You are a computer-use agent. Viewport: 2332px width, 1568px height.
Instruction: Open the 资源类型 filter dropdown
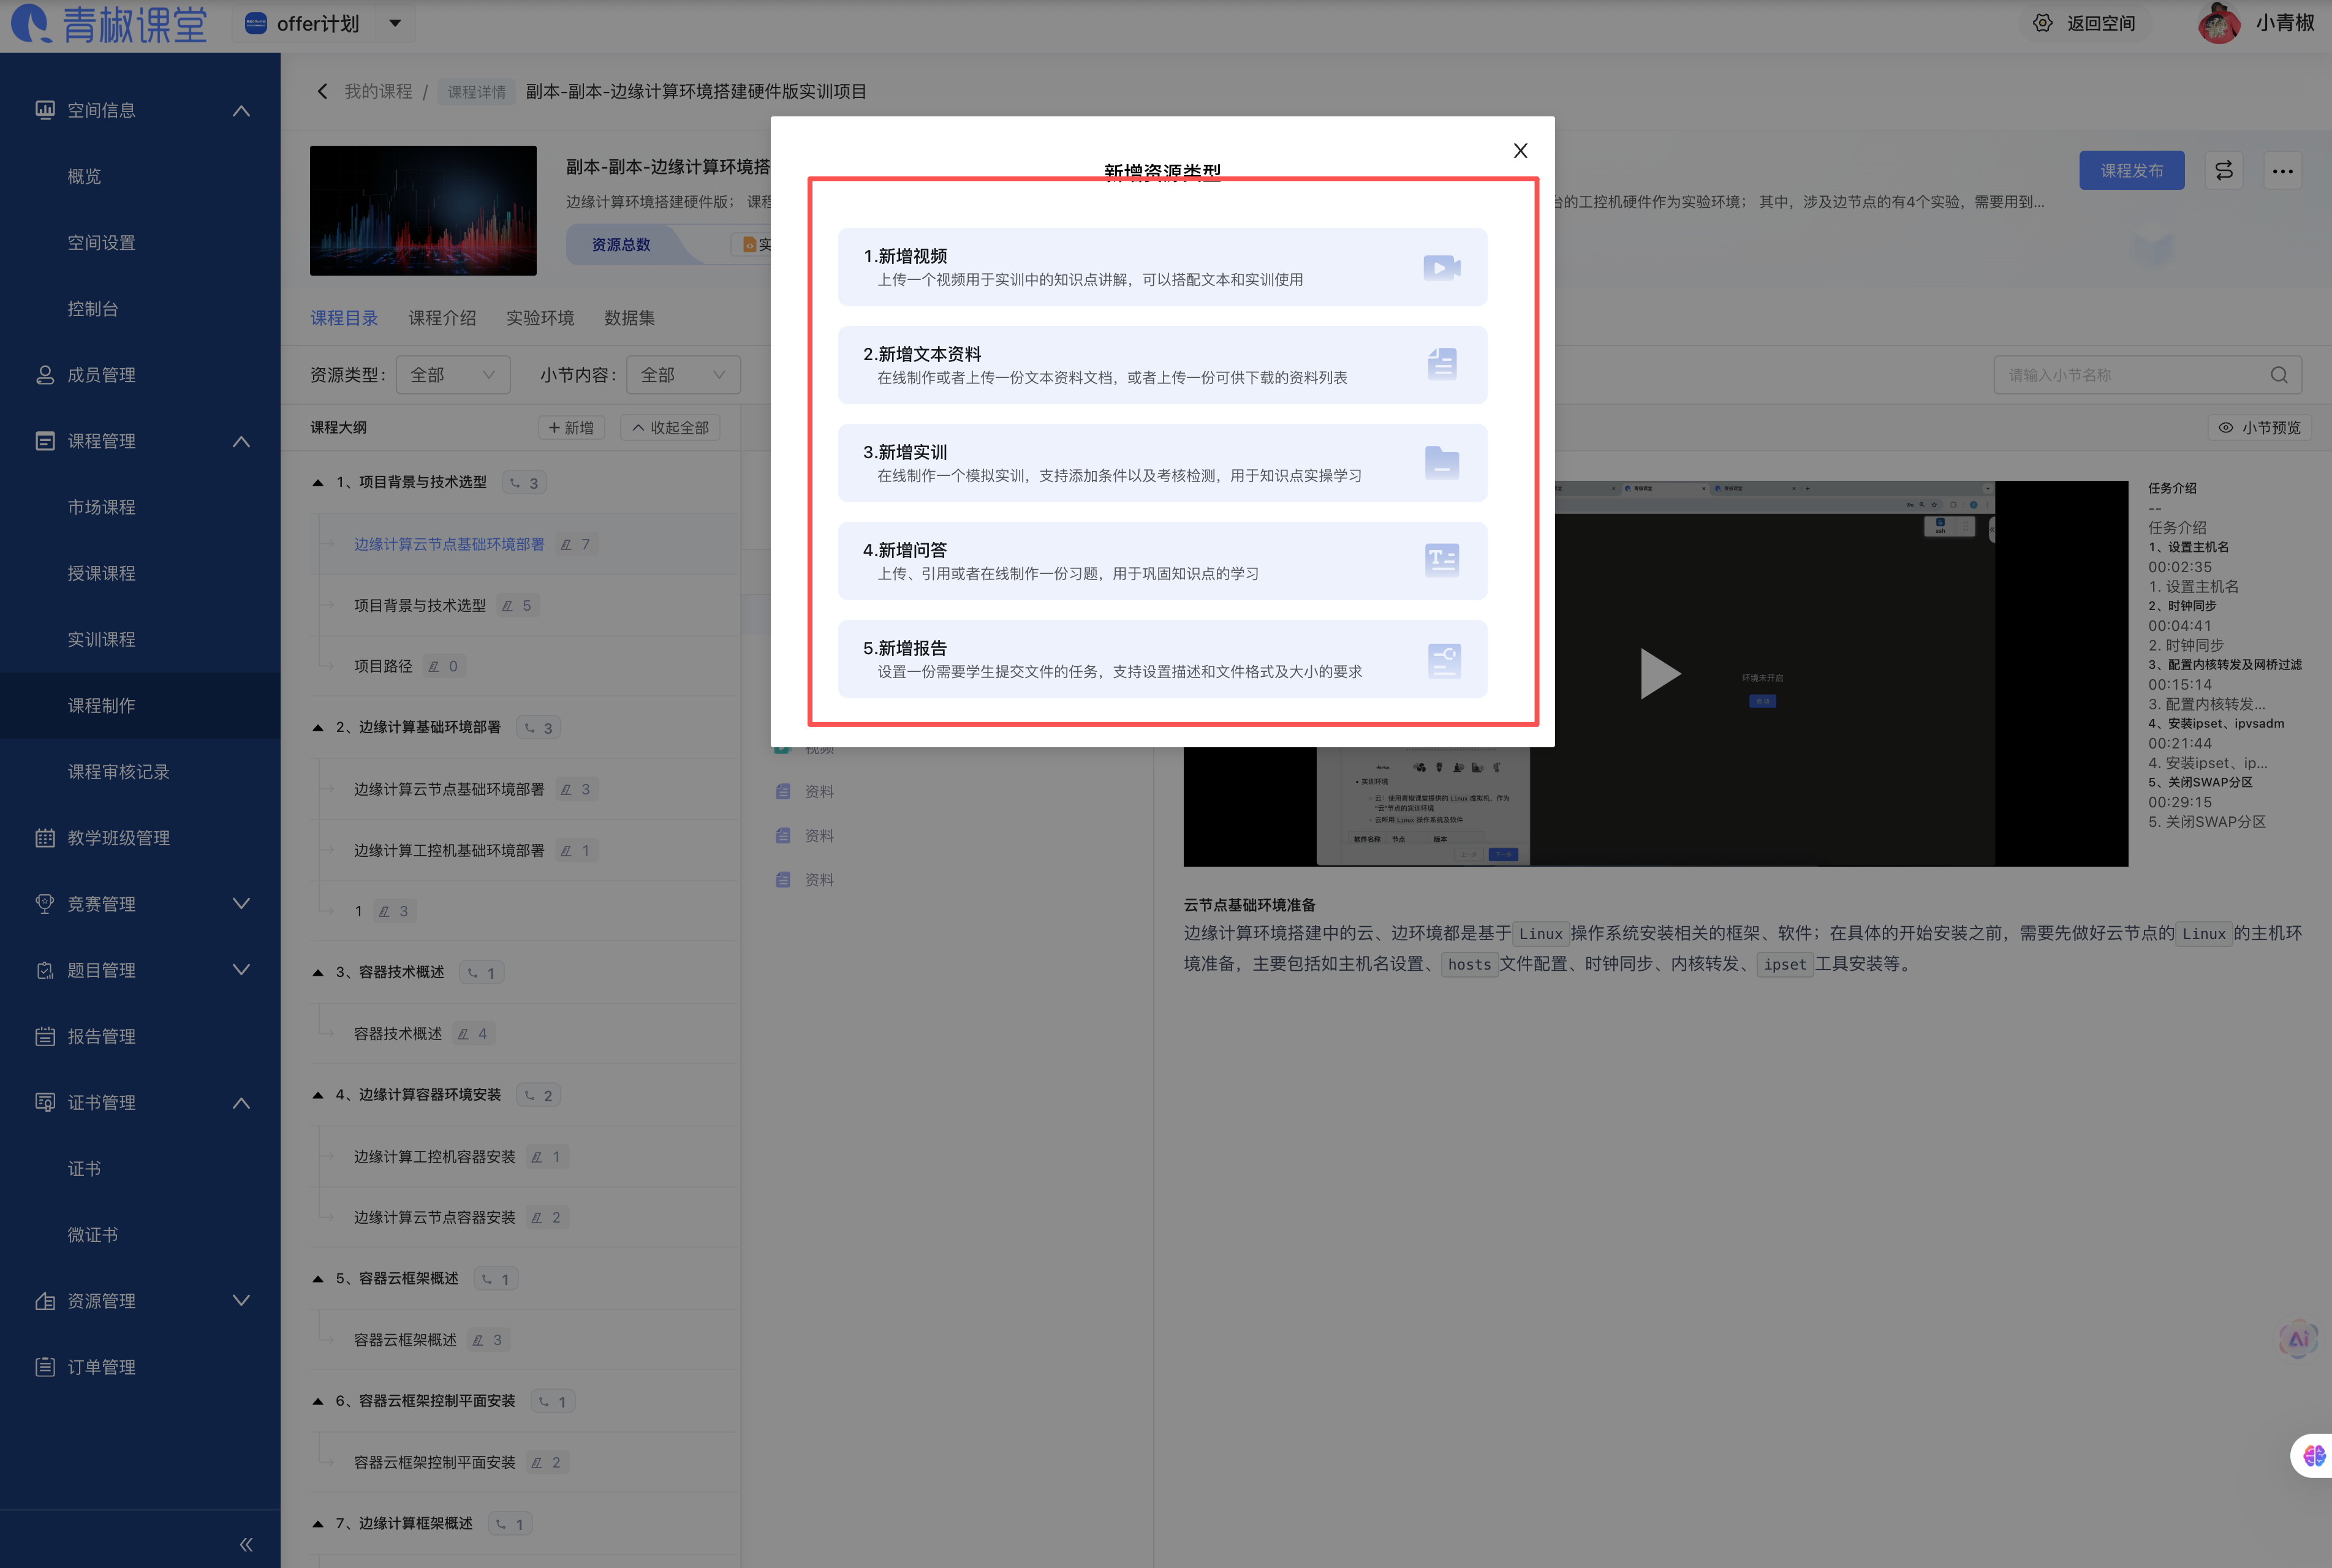[x=452, y=374]
